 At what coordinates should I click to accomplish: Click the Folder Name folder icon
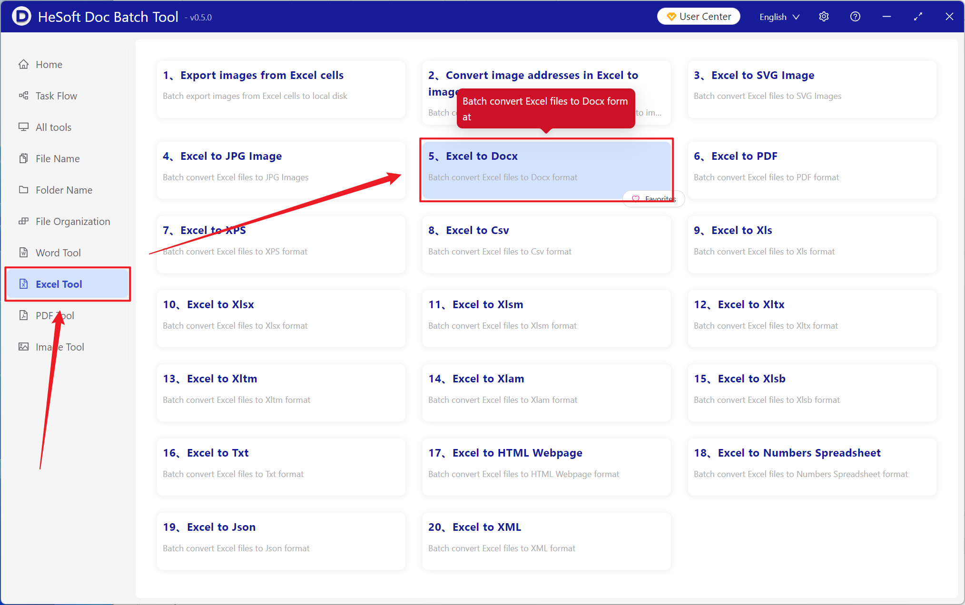click(x=23, y=190)
